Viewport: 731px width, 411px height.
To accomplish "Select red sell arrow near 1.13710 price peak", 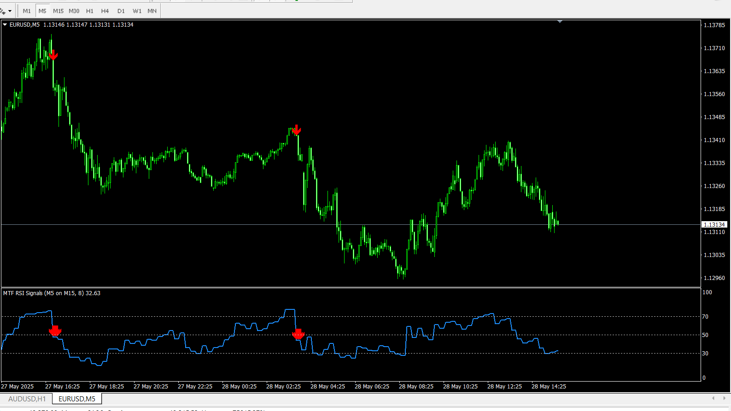I will (53, 55).
